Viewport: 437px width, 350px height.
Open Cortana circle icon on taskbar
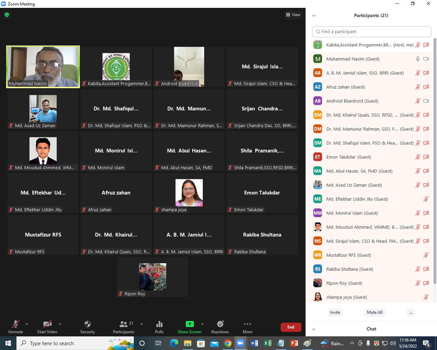pyautogui.click(x=142, y=343)
